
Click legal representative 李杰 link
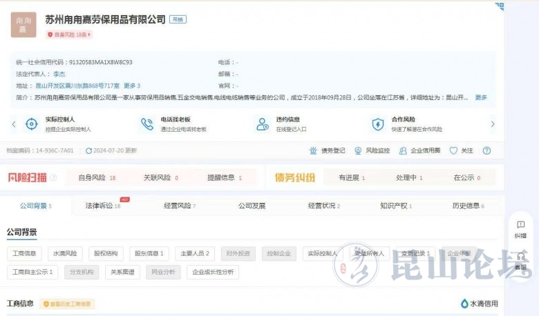(x=59, y=74)
